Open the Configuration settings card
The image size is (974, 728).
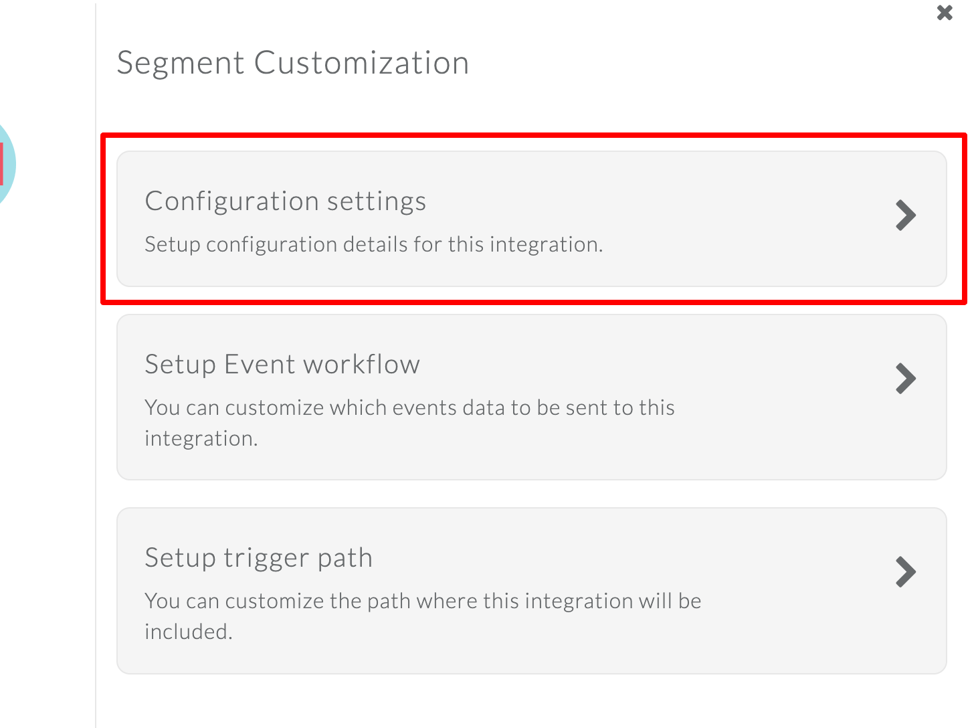click(x=531, y=219)
